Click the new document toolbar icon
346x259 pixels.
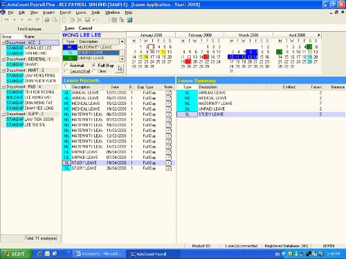pos(64,20)
